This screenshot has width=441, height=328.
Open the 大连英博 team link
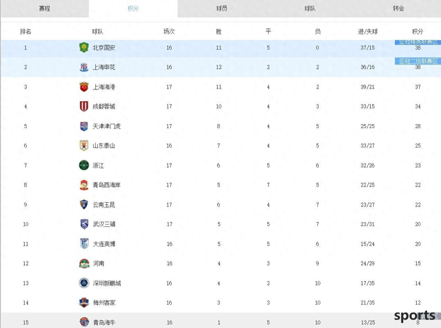(104, 244)
